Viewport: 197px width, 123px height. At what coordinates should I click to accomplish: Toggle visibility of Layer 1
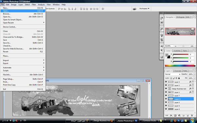166,92
